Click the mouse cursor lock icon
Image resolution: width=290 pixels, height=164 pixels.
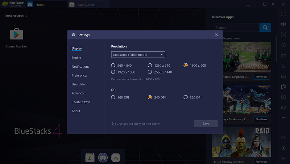point(283,34)
